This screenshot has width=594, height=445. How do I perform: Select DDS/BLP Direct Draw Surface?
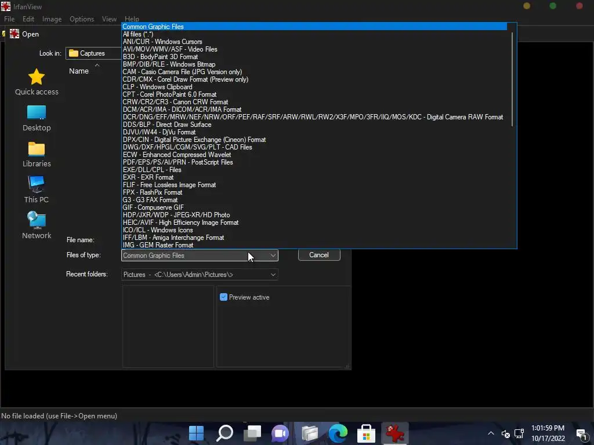[314, 125]
